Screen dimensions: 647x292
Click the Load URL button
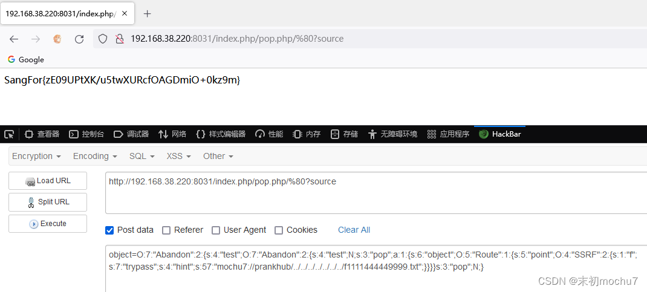[x=48, y=181]
